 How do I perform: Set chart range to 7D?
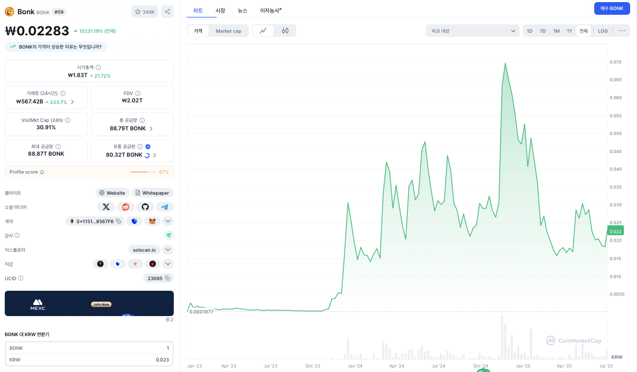point(542,31)
